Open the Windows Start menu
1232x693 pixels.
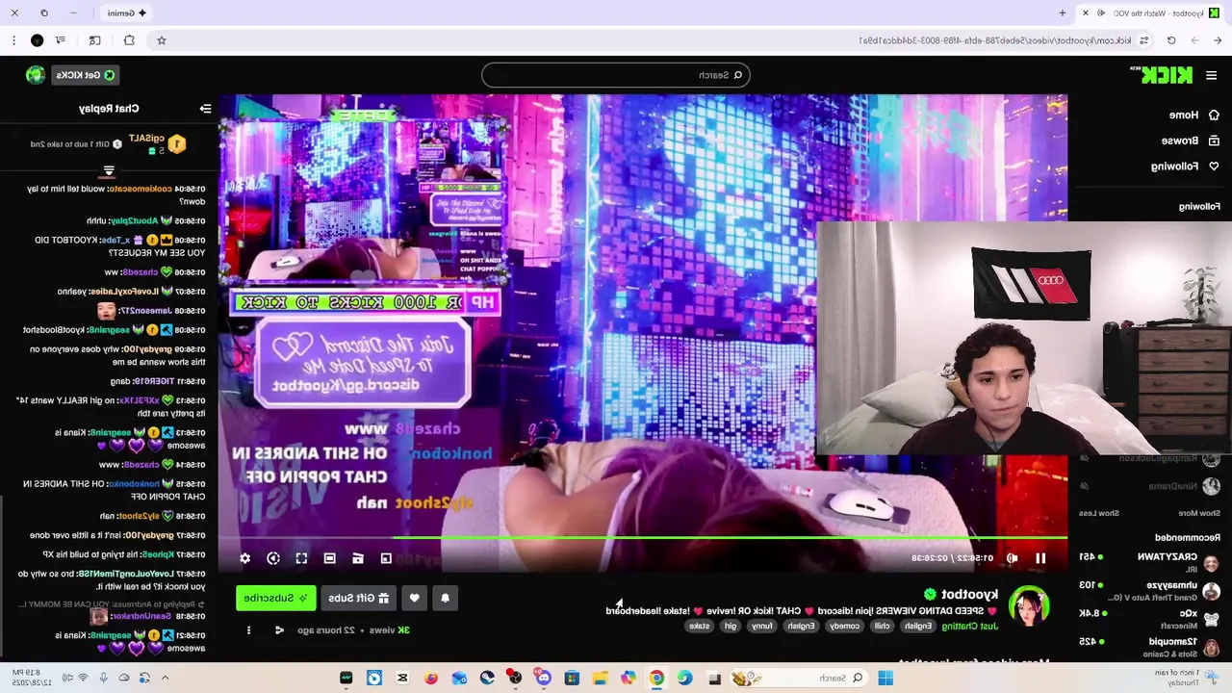[885, 678]
